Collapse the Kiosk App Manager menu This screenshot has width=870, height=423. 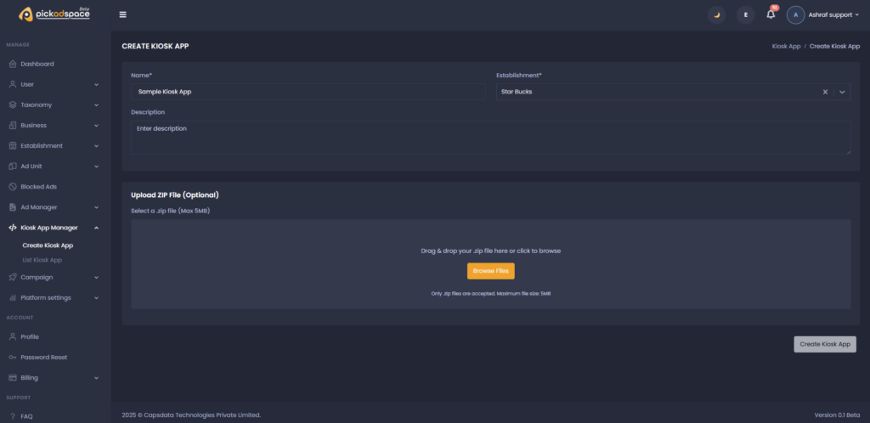(96, 228)
